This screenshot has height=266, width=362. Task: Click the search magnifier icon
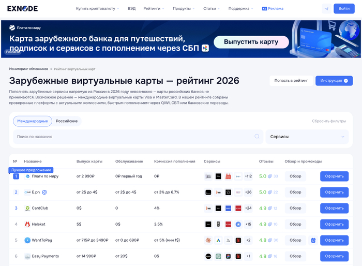[257, 137]
